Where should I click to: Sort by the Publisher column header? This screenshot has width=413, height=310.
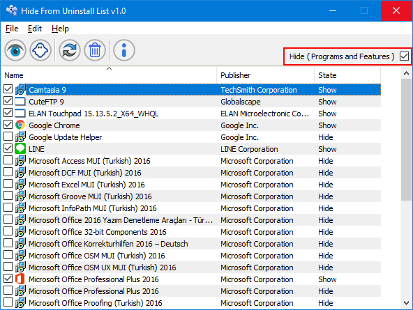coord(266,75)
